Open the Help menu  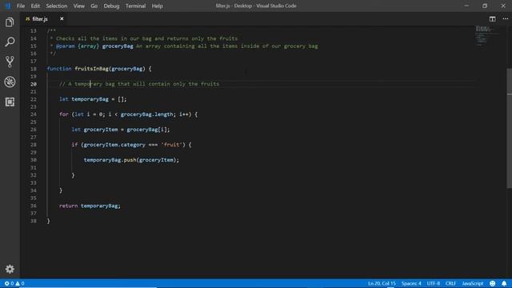[x=157, y=6]
